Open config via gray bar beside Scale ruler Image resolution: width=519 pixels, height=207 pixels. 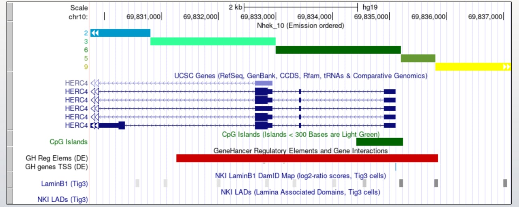tap(10, 12)
